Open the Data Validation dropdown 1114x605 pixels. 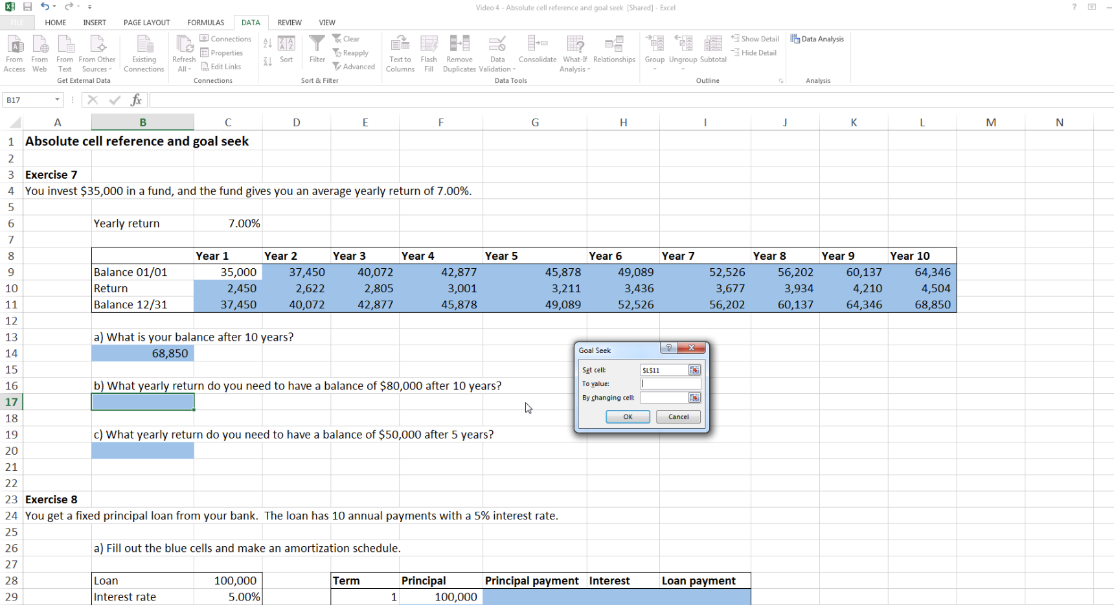pyautogui.click(x=497, y=64)
